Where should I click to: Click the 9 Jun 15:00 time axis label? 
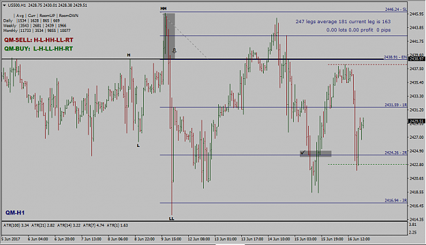tap(172, 239)
